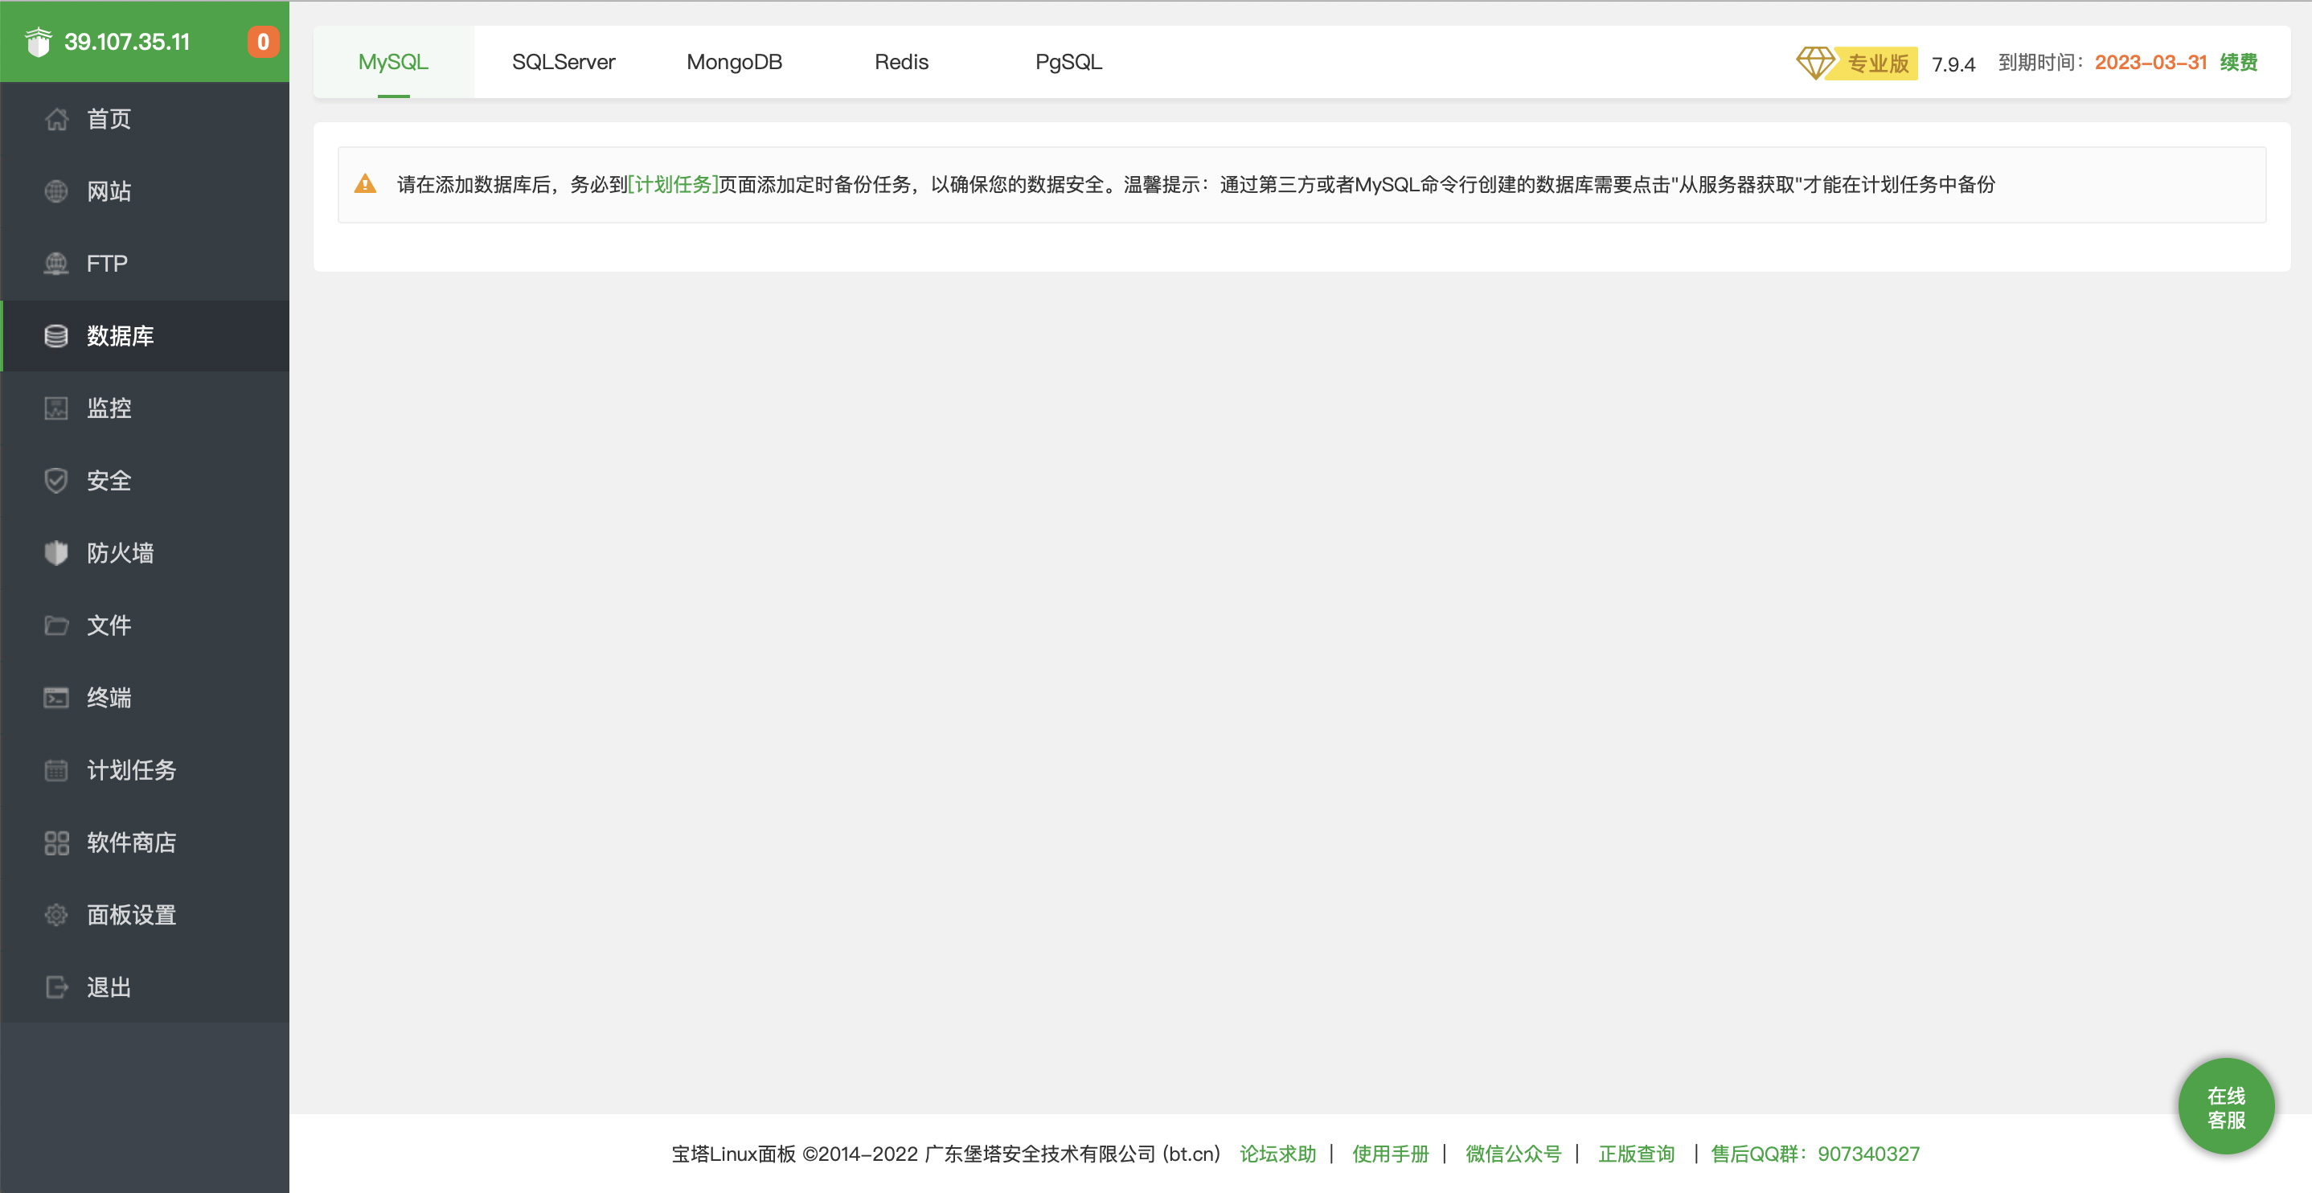Click the FTP globe icon in sidebar
The height and width of the screenshot is (1193, 2312).
click(56, 263)
